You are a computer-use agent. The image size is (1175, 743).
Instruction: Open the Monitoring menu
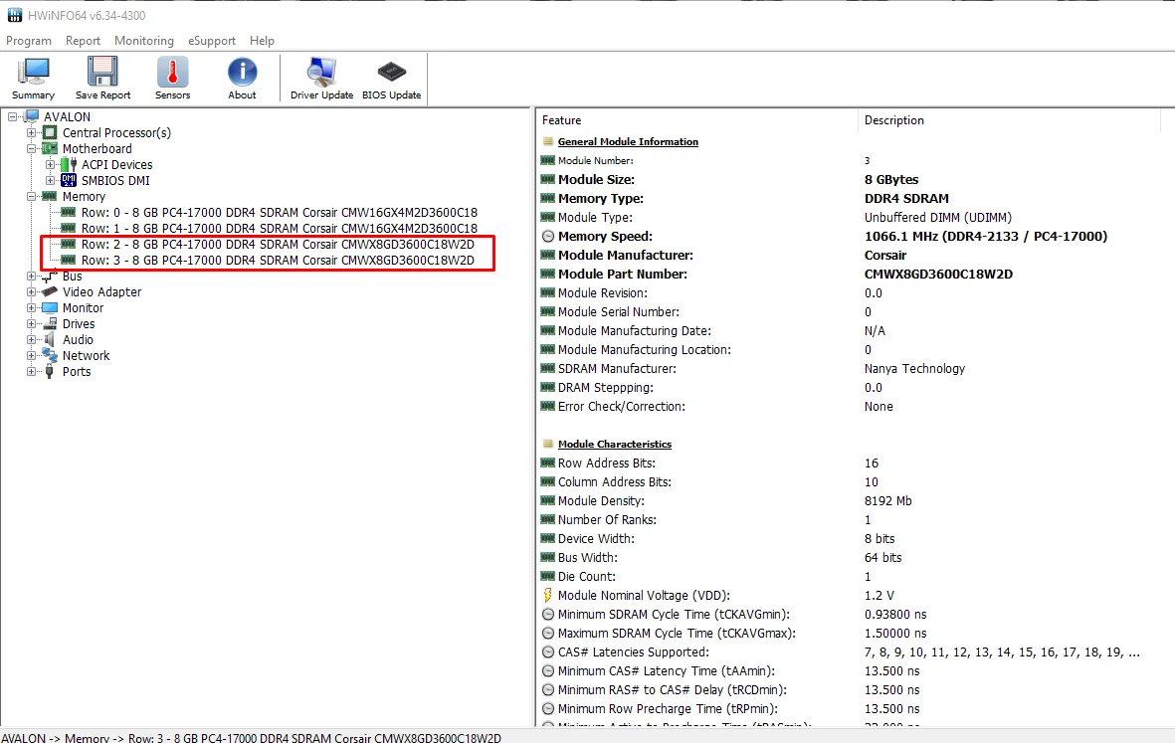click(x=144, y=41)
